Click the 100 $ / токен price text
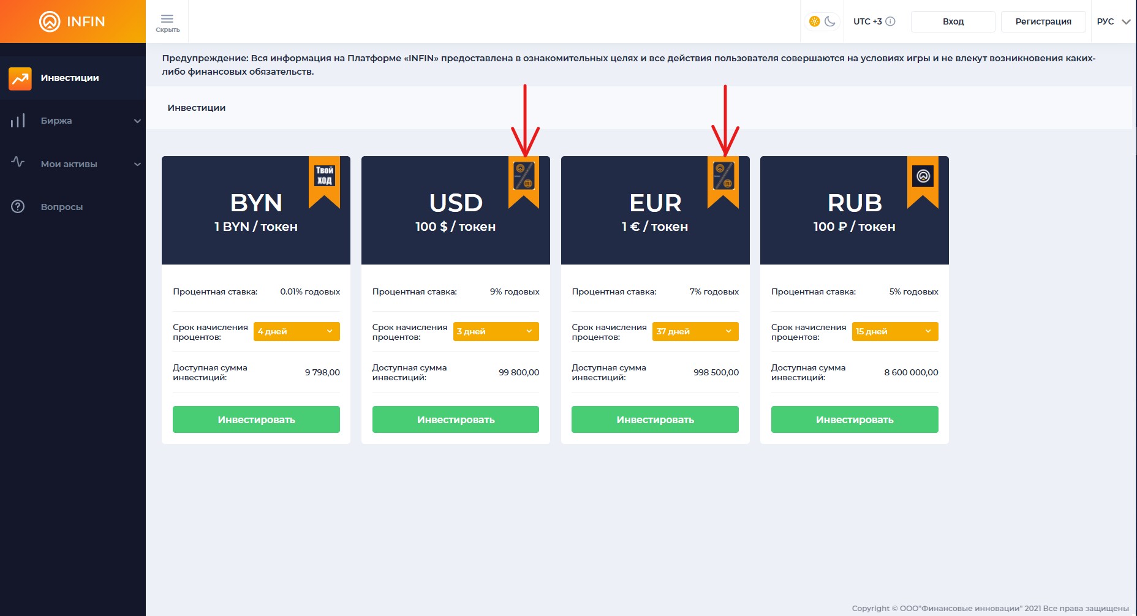 click(456, 227)
